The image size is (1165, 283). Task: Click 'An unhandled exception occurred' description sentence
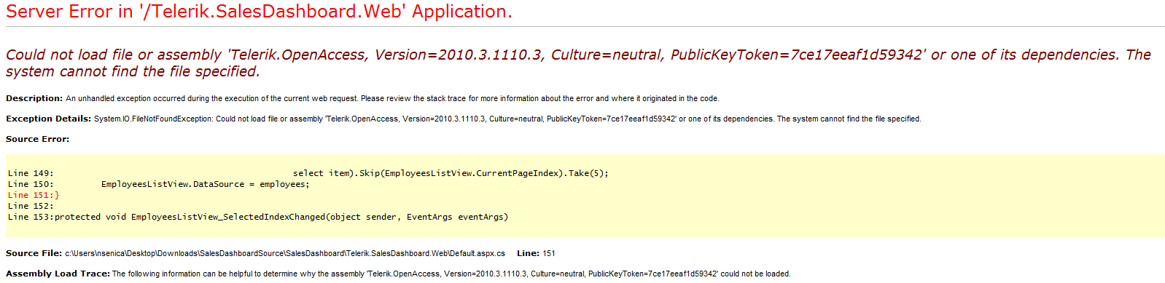392,98
